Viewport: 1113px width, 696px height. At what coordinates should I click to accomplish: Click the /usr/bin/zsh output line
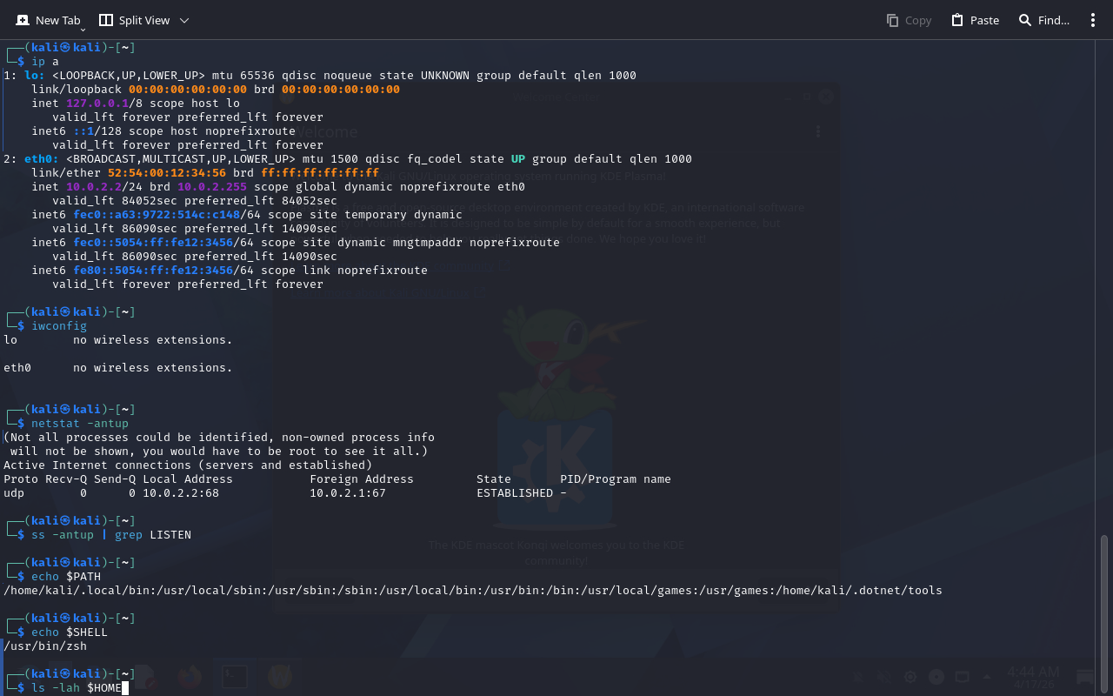click(x=45, y=646)
